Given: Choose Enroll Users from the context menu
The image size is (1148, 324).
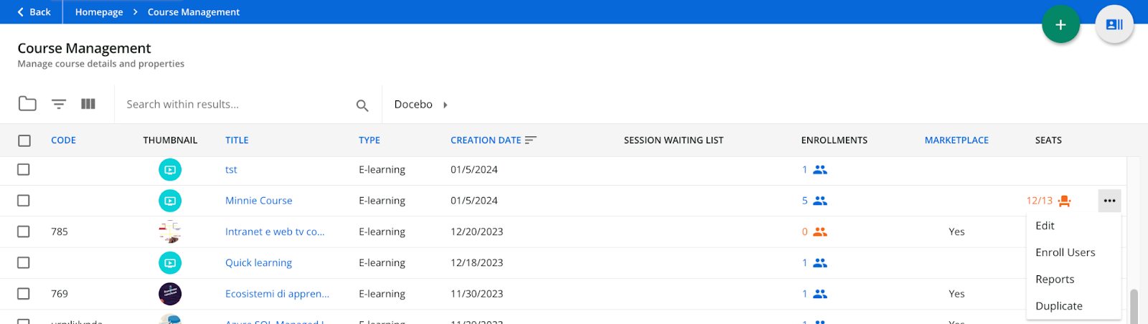Looking at the screenshot, I should pos(1065,252).
